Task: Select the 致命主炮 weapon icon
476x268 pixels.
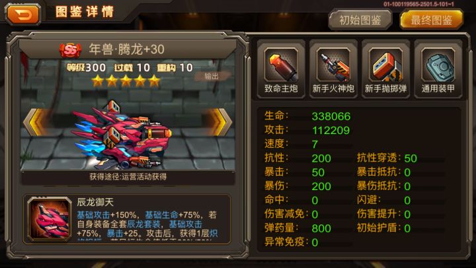Action: tap(281, 65)
